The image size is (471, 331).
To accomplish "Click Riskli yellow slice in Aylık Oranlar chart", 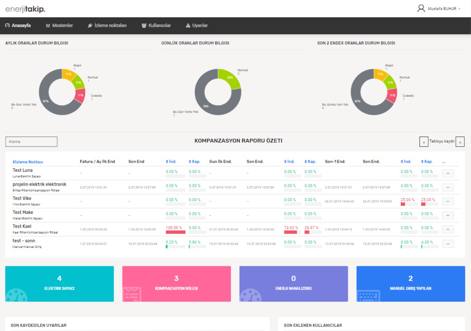I will 68,74.
